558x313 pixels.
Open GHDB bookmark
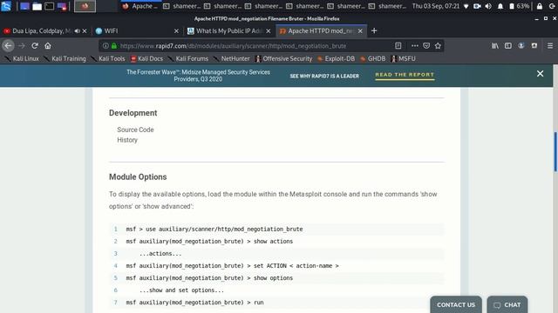click(373, 59)
